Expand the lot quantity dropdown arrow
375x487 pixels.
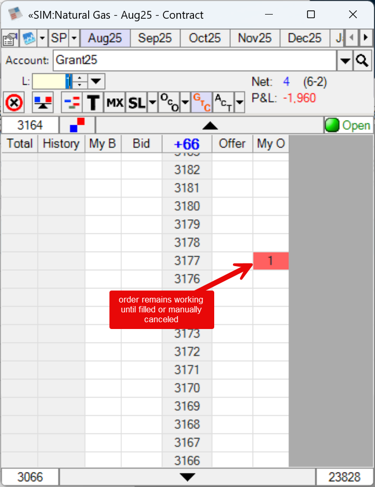tap(96, 82)
